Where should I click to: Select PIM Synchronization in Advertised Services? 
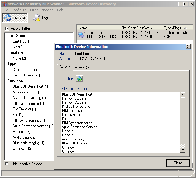tap(77, 123)
